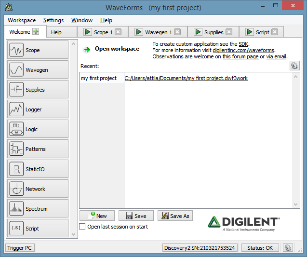
Task: Open the Workspace menu
Action: (x=22, y=20)
